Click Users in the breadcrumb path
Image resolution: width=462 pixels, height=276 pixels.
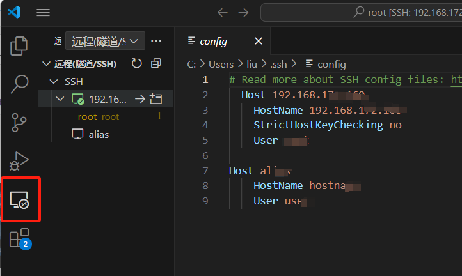tap(221, 64)
